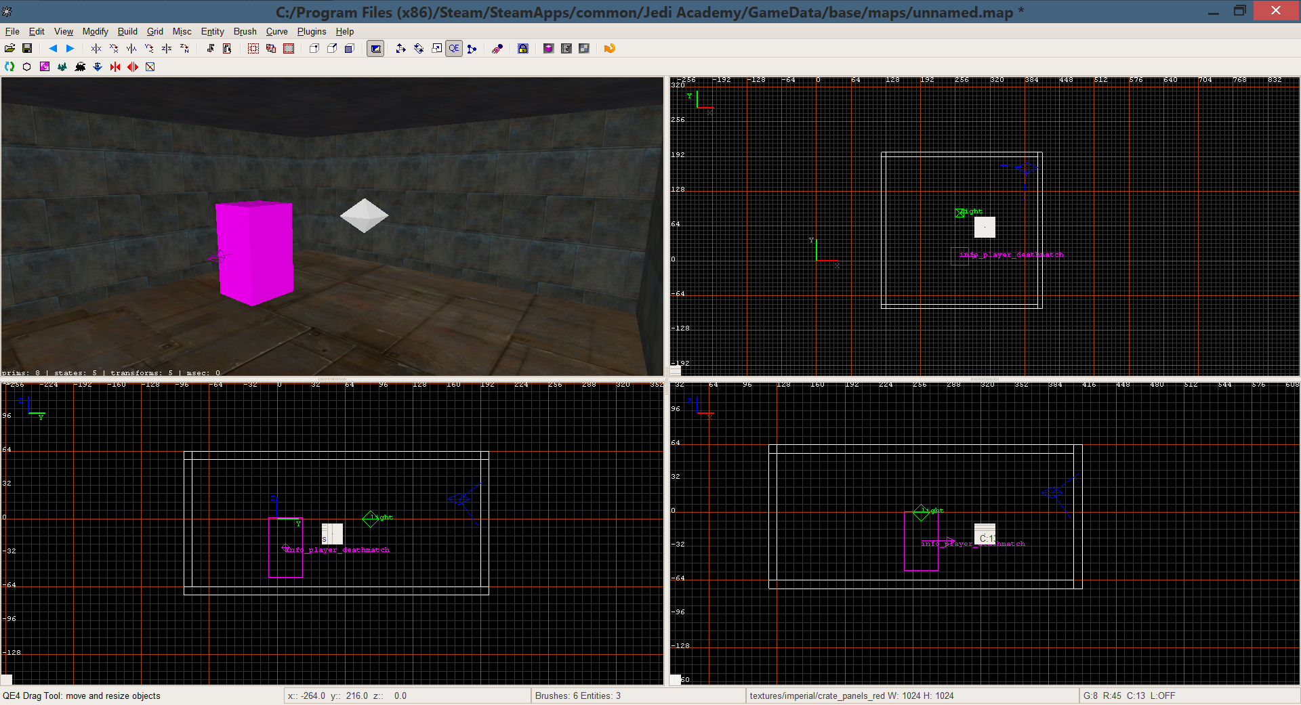Open the Texture Browser checker icon

pos(584,48)
